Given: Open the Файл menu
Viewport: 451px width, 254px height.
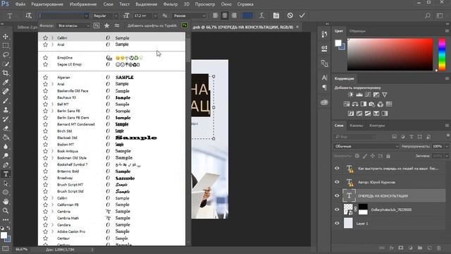Looking at the screenshot, I should [x=20, y=4].
